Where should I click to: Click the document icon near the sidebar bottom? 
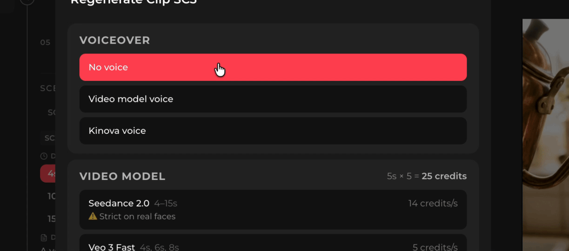44,238
